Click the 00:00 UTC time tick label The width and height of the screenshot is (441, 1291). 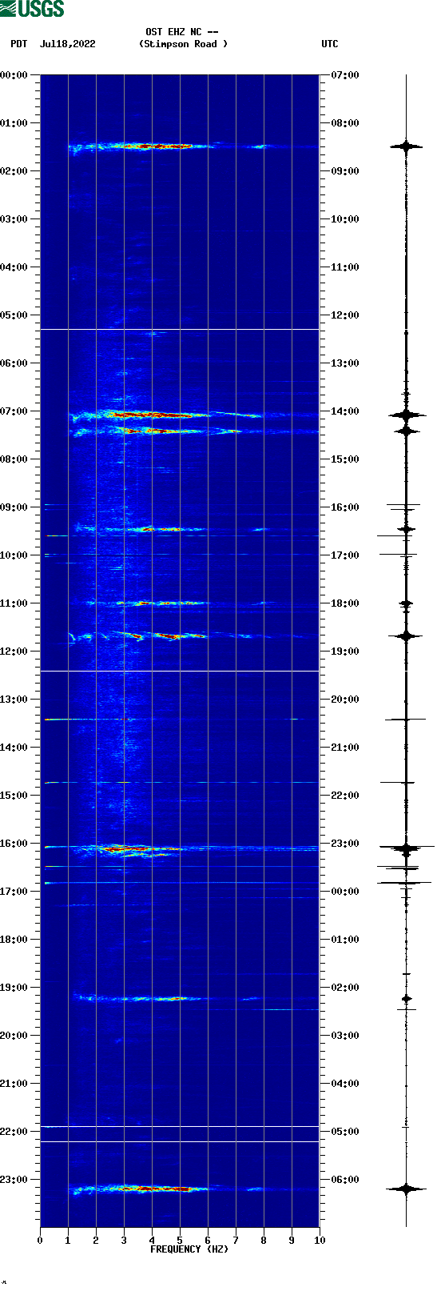344,892
